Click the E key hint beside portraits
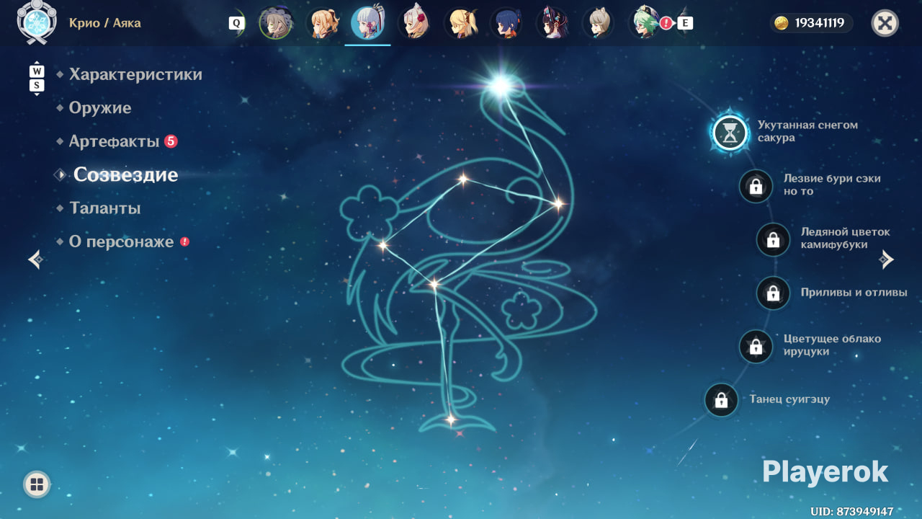 pos(685,23)
